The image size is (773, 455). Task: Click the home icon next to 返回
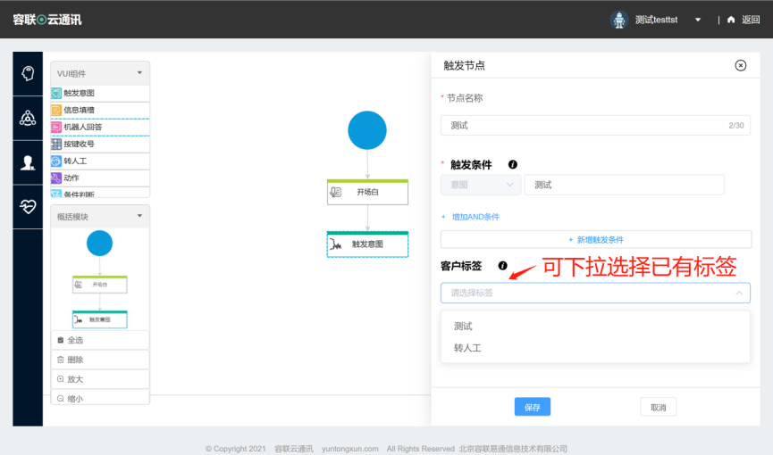tap(731, 20)
